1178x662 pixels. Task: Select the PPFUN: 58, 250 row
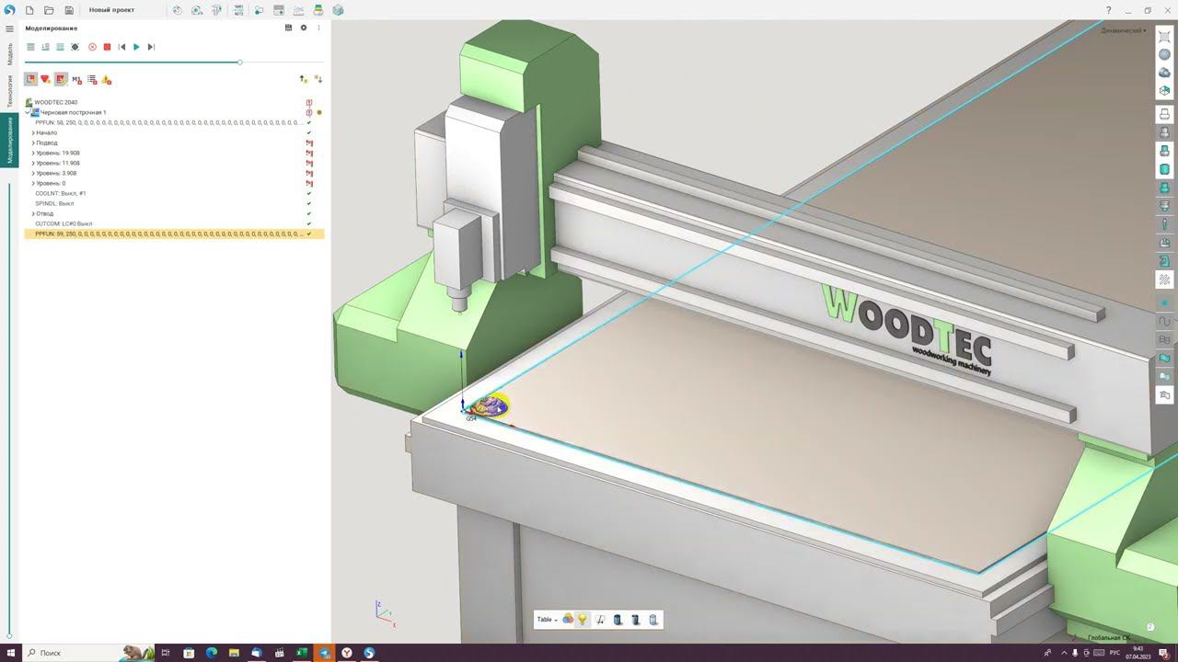pos(174,122)
